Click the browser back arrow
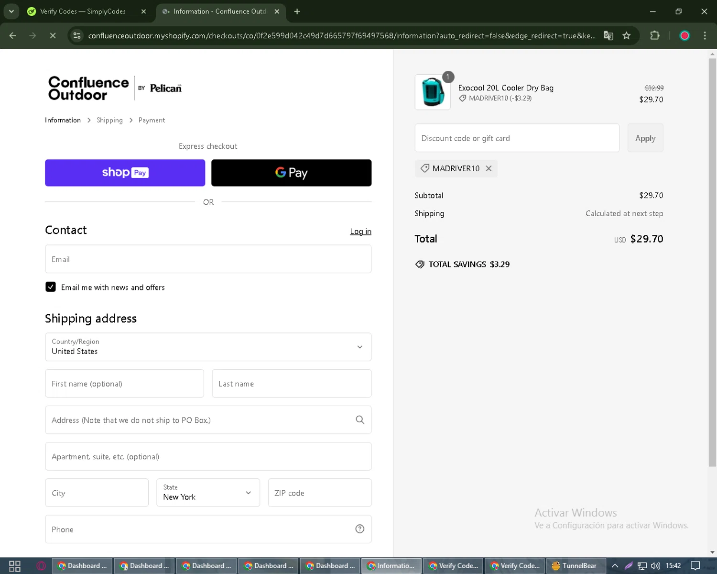 pyautogui.click(x=13, y=36)
